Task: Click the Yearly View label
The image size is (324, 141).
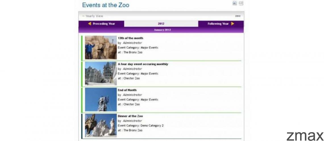Action: 94,16
